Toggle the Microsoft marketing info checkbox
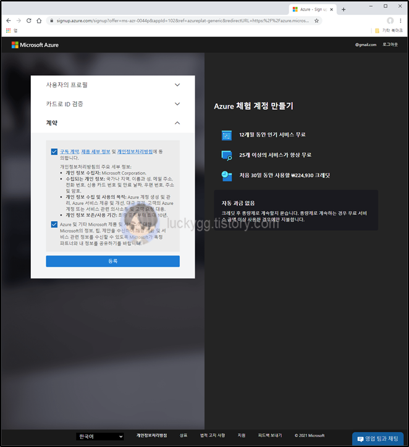 coord(54,225)
